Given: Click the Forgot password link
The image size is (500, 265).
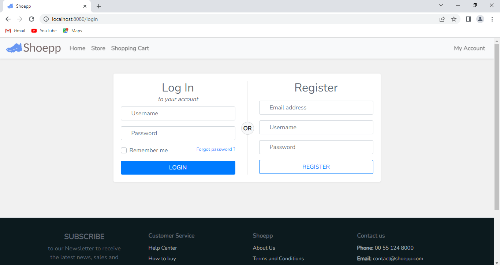Looking at the screenshot, I should pyautogui.click(x=216, y=149).
